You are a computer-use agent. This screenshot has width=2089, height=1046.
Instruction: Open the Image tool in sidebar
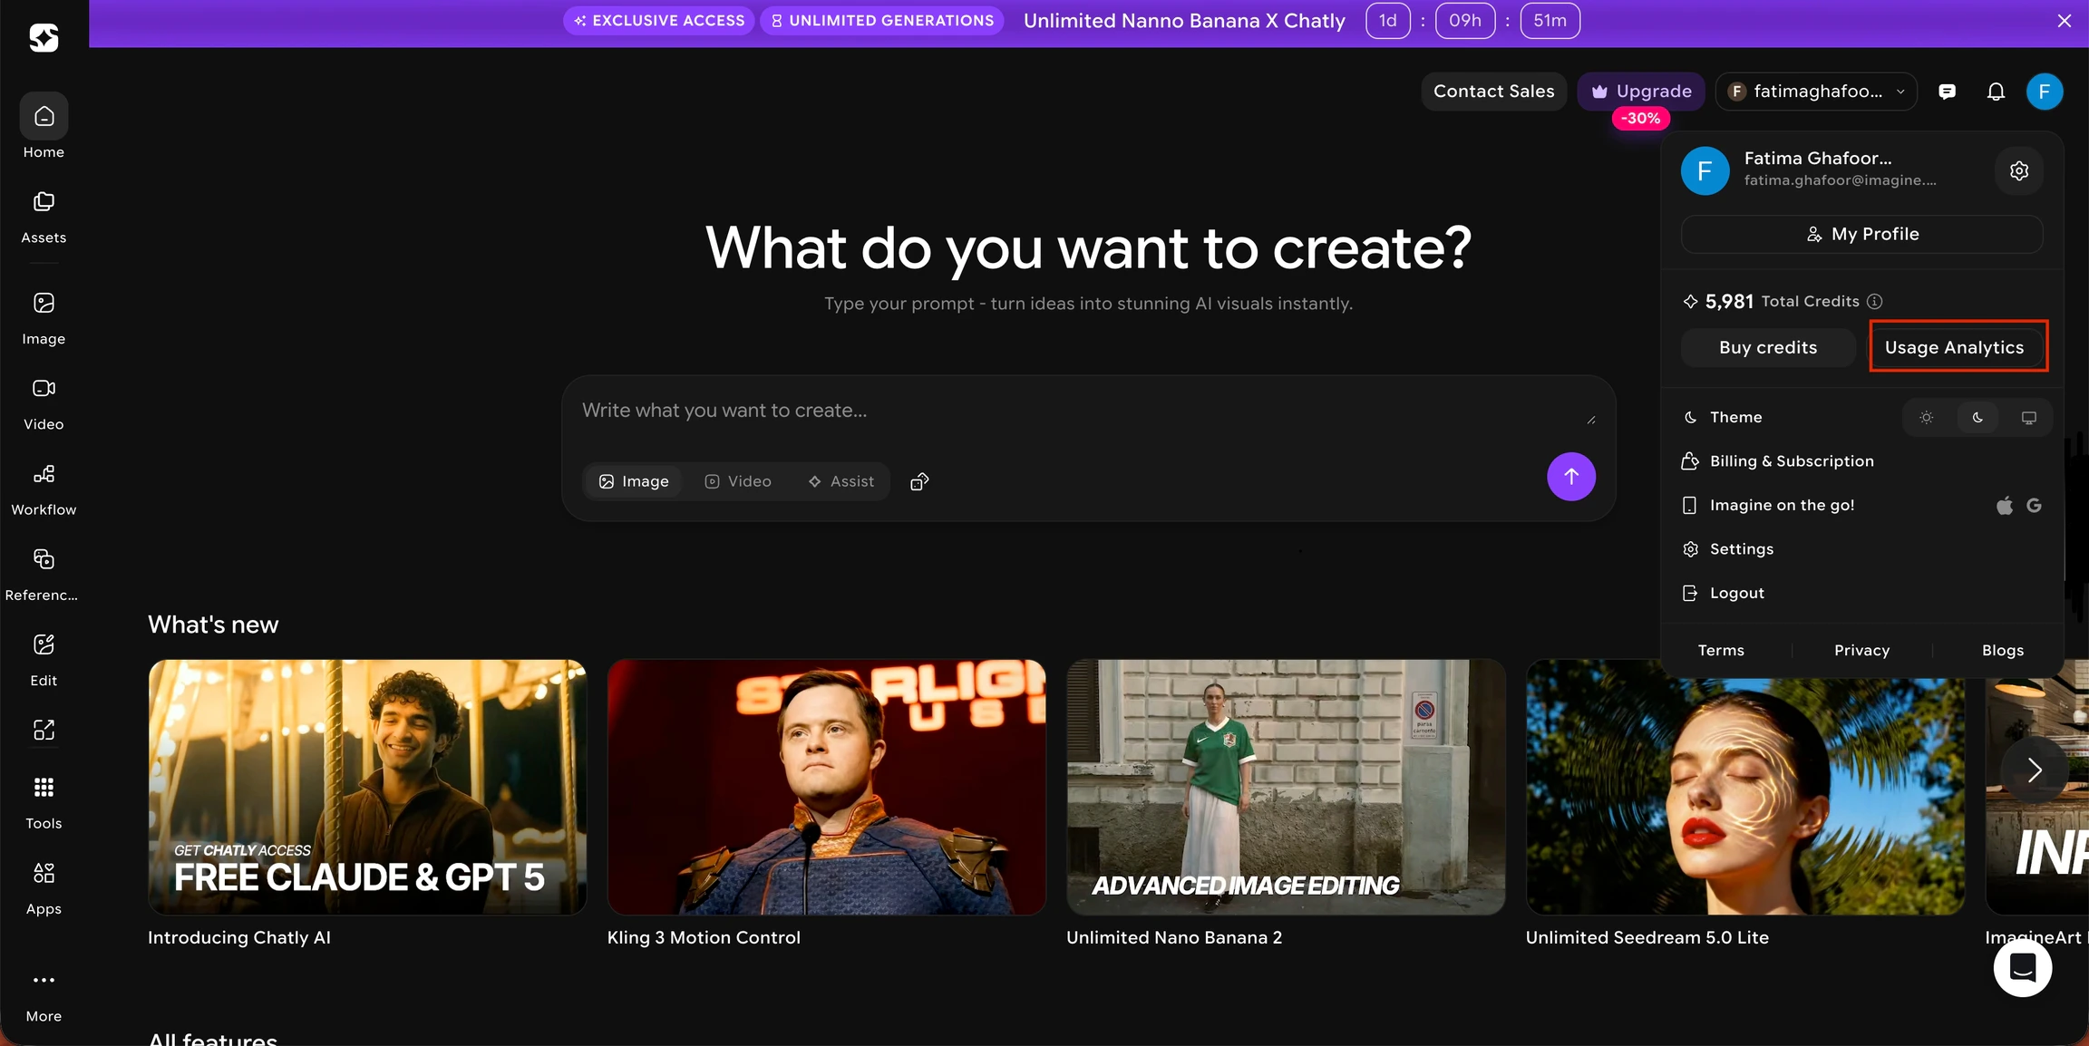(x=44, y=319)
